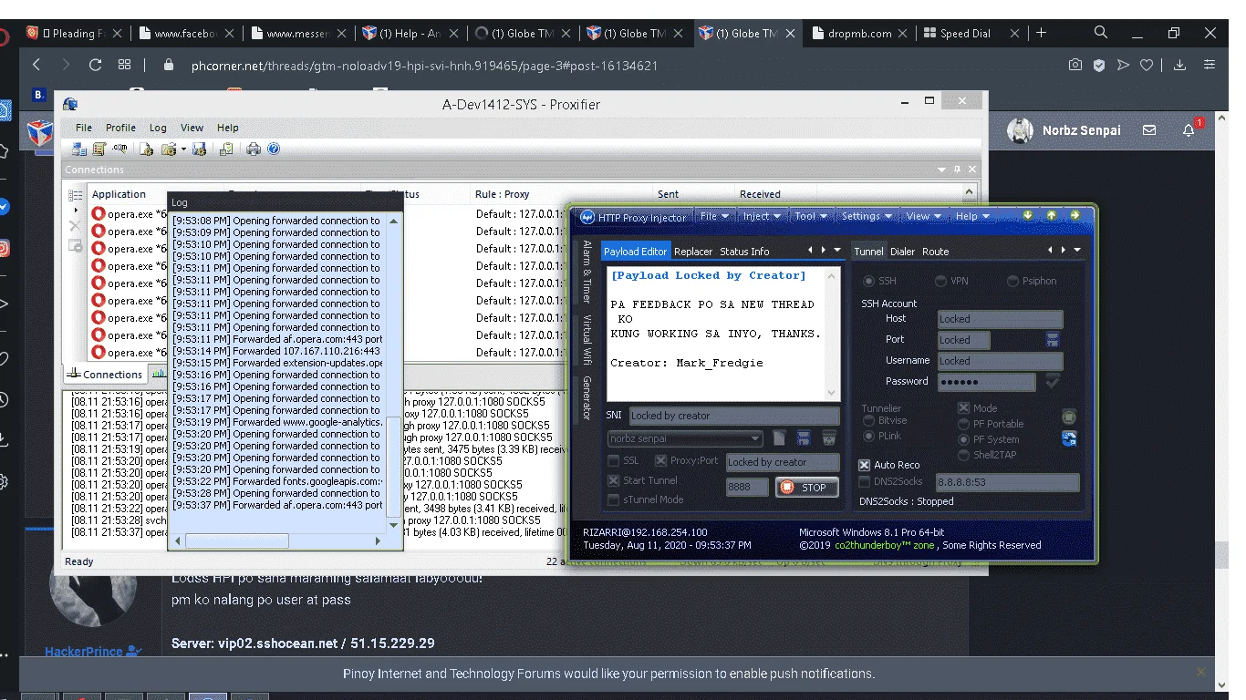Open the Inject dropdown menu

[x=761, y=216]
